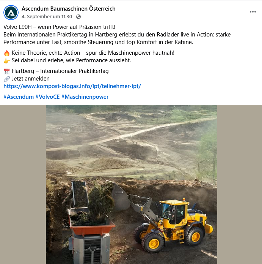This screenshot has width=262, height=264.
Task: Open the #VolvoCE hashtag
Action: point(47,97)
